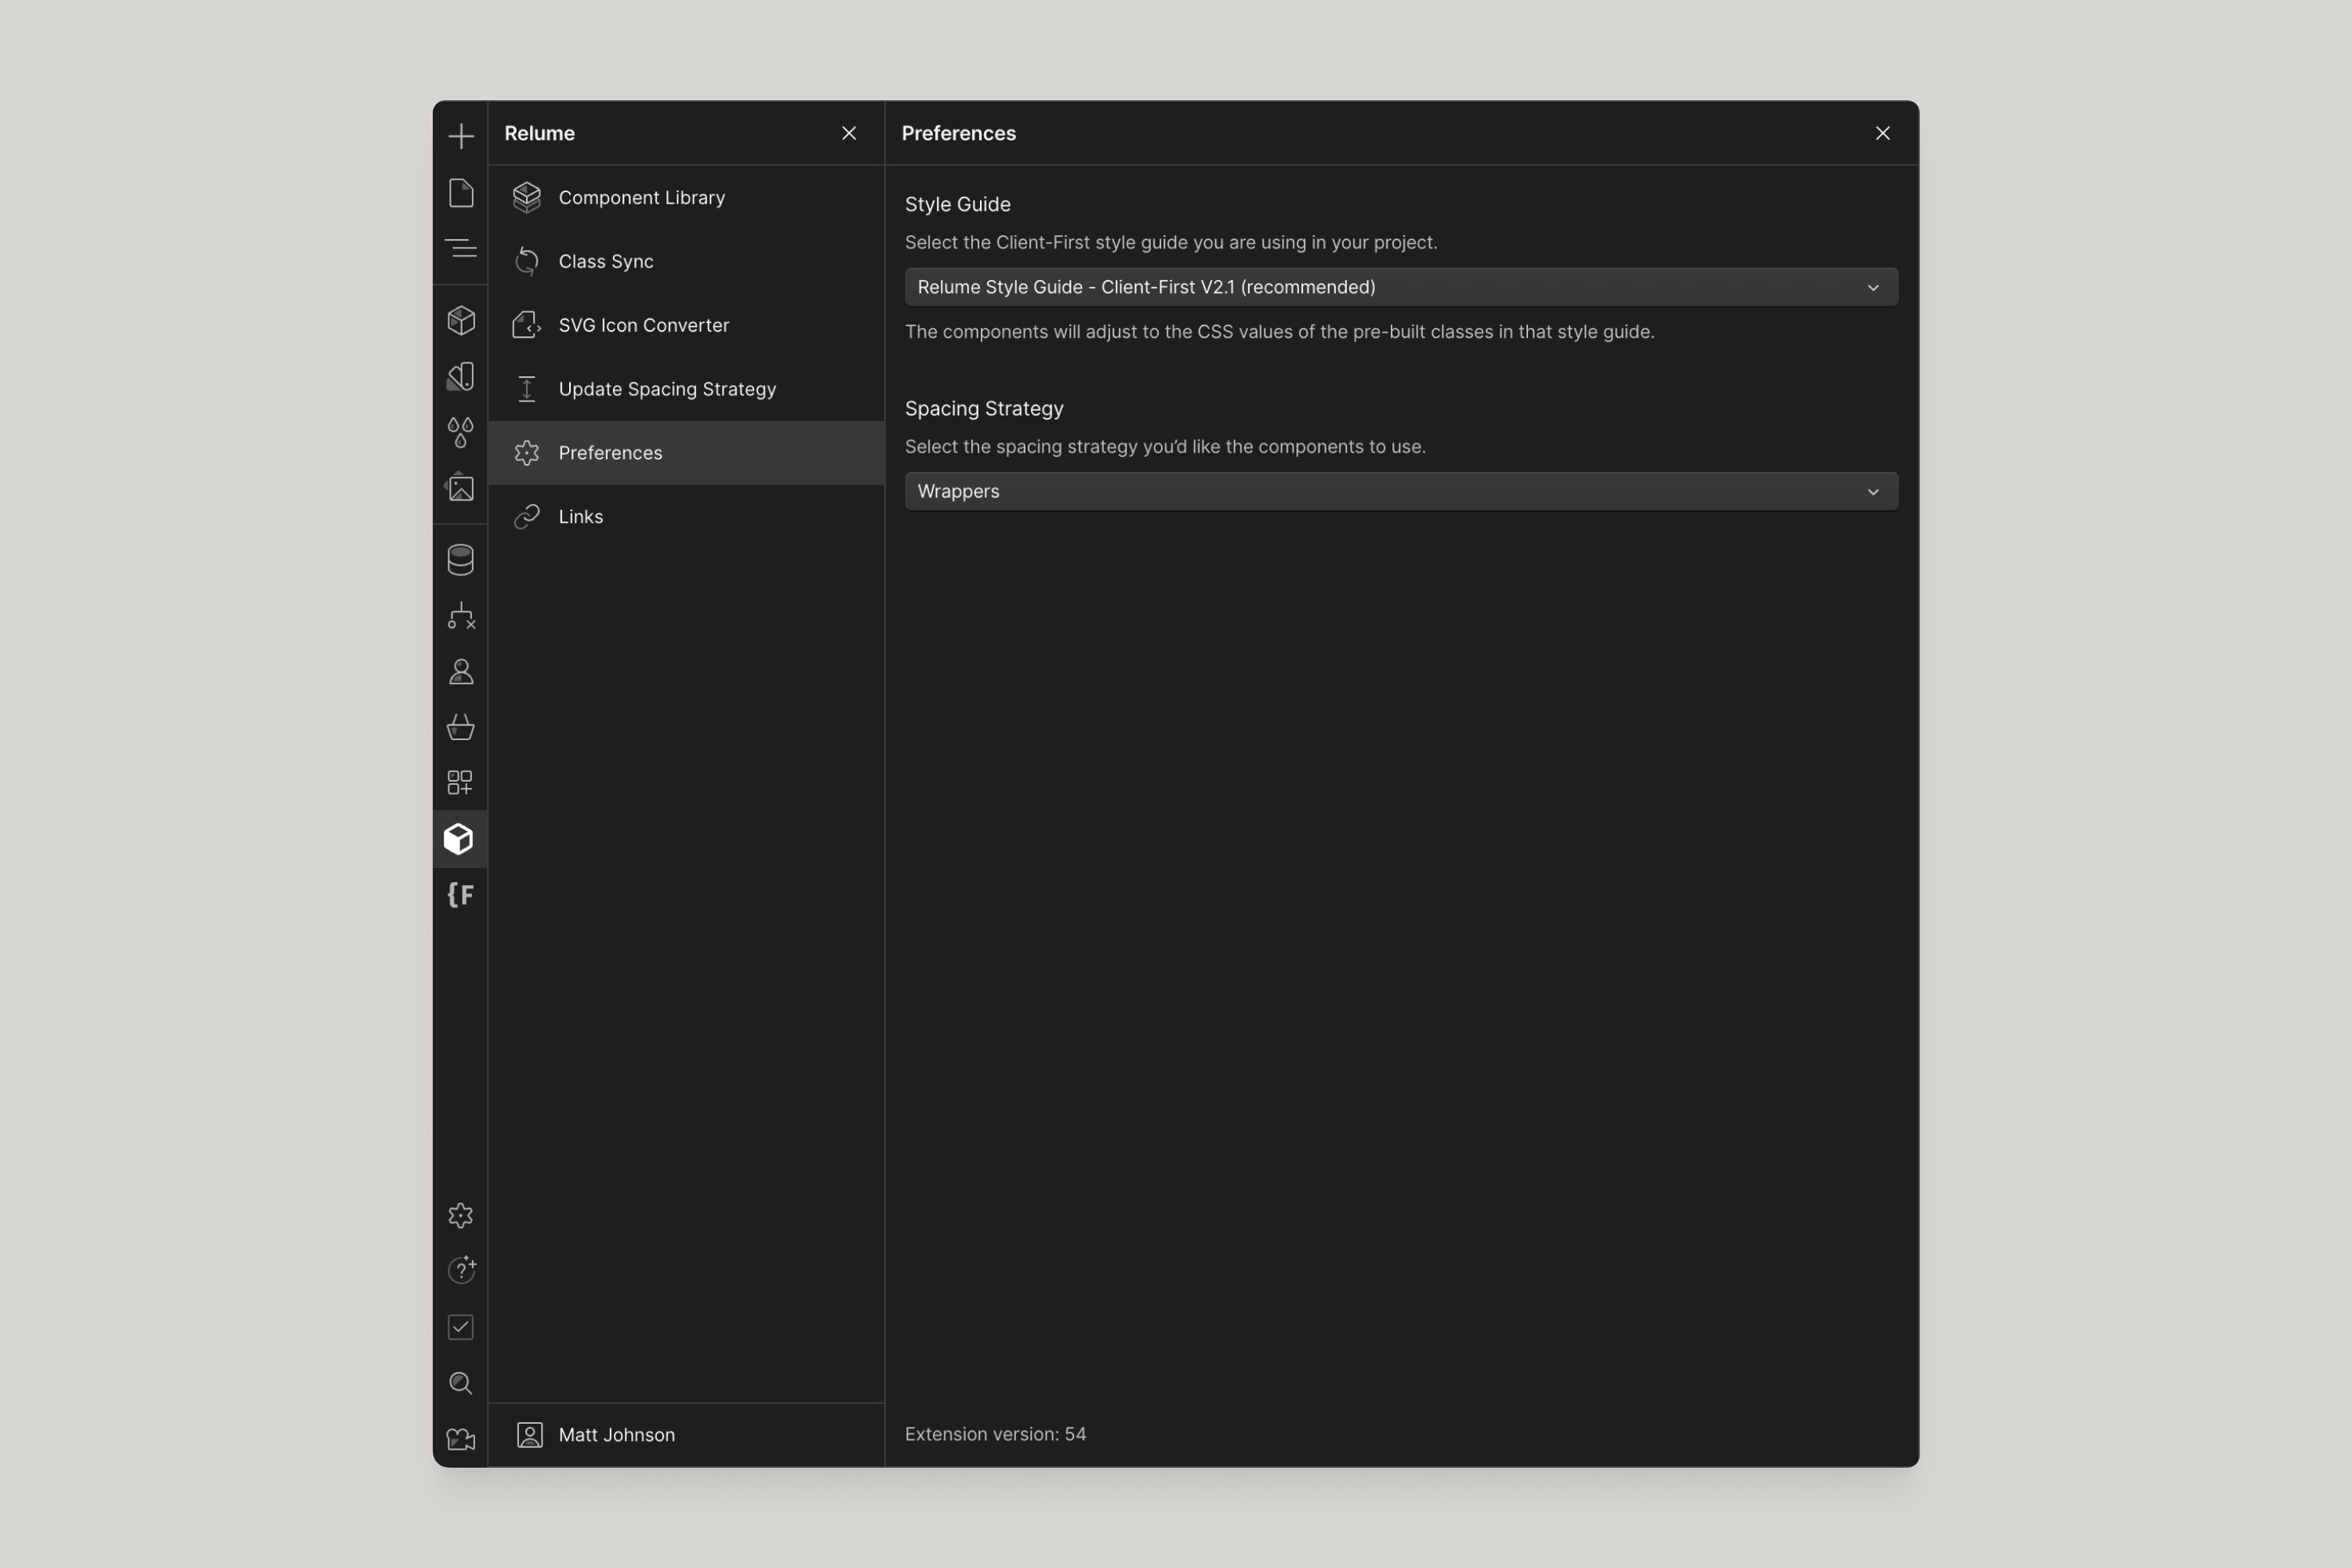
Task: Open the Help question mark icon
Action: [x=461, y=1270]
